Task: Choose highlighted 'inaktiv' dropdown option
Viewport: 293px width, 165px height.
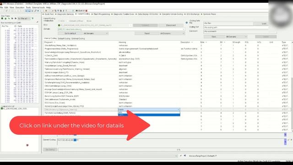Action: coord(149,115)
